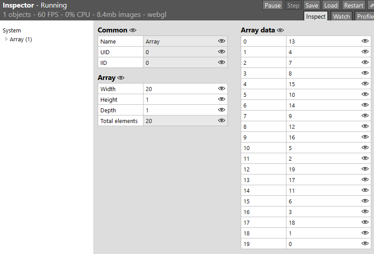Click the pin icon right of Restart

371,5
